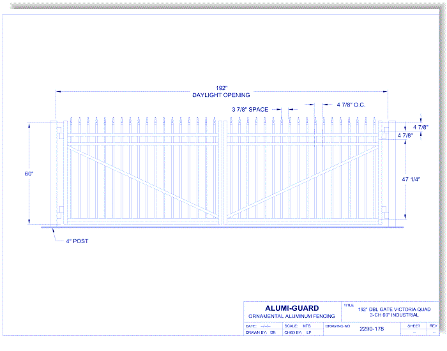Select drawing number 2290-178

(372, 329)
